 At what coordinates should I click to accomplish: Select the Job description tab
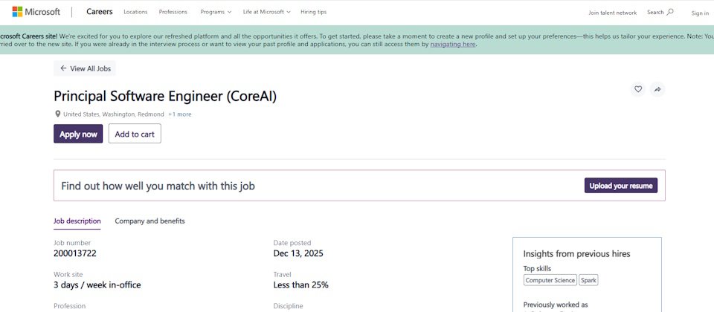(x=77, y=221)
